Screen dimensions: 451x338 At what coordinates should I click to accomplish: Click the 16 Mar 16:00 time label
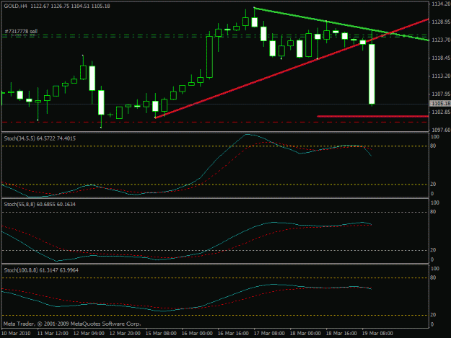233,334
